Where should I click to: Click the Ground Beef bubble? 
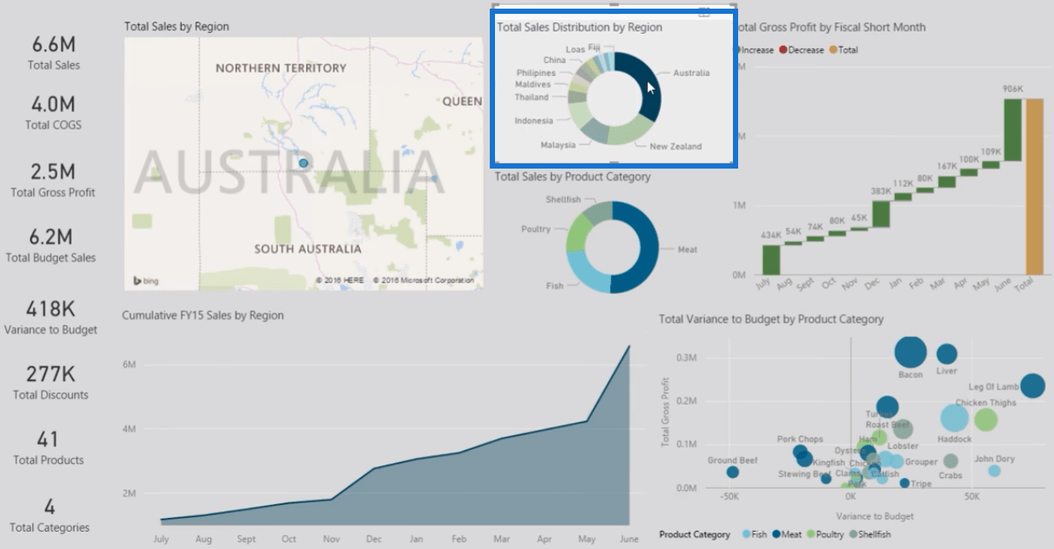733,472
